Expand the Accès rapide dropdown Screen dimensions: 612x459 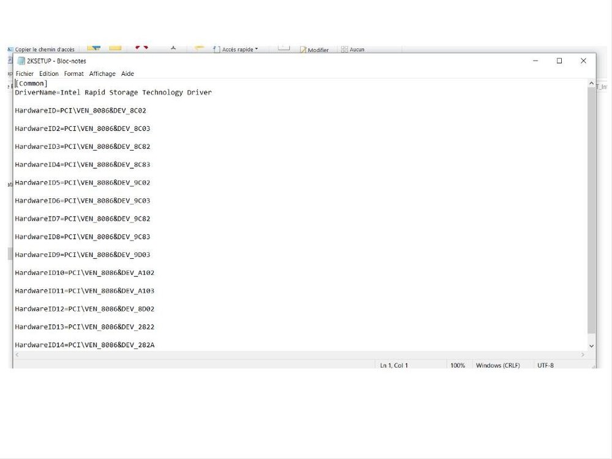pos(256,50)
